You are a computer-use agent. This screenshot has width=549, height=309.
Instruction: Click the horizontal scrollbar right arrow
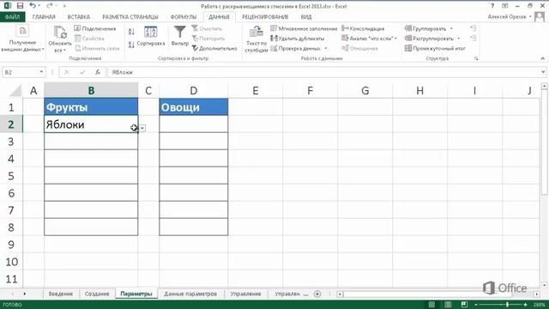(x=537, y=294)
